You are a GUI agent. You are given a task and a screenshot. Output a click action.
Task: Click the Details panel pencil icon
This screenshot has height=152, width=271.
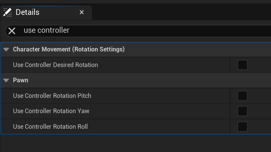pyautogui.click(x=7, y=13)
